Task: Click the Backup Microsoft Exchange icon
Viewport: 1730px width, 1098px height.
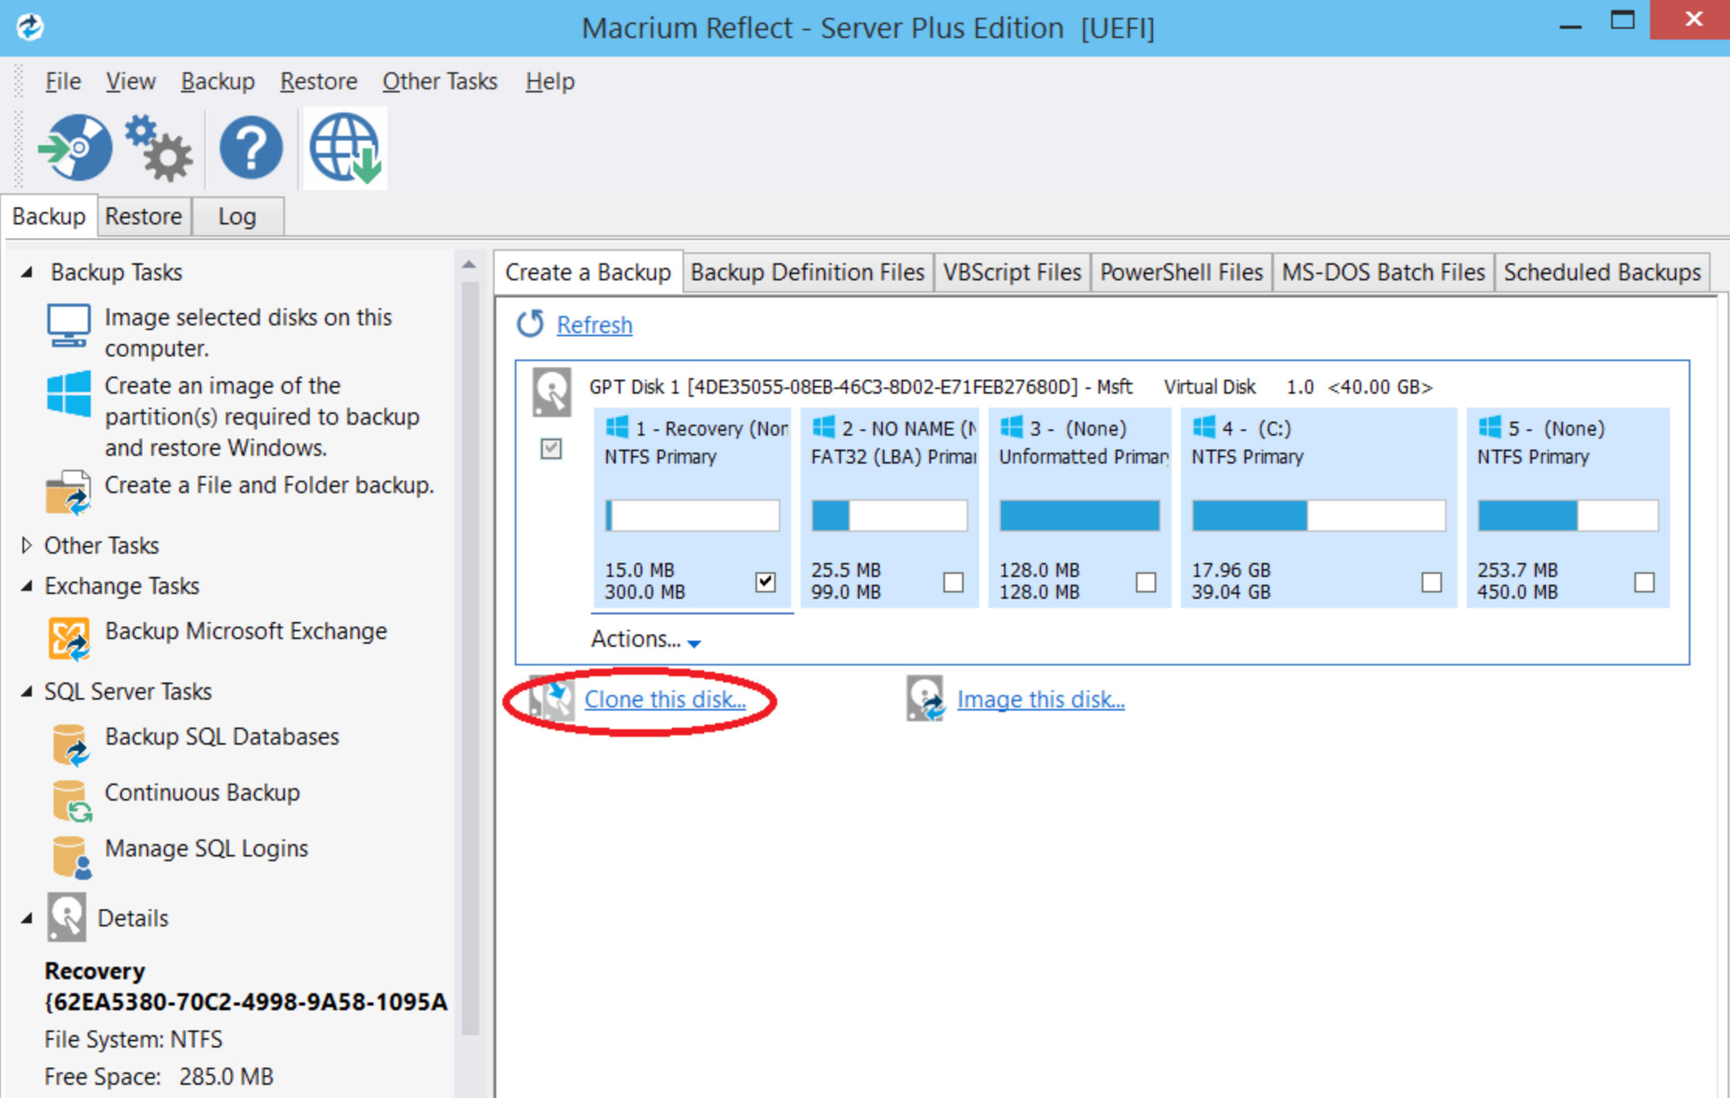Action: 68,638
